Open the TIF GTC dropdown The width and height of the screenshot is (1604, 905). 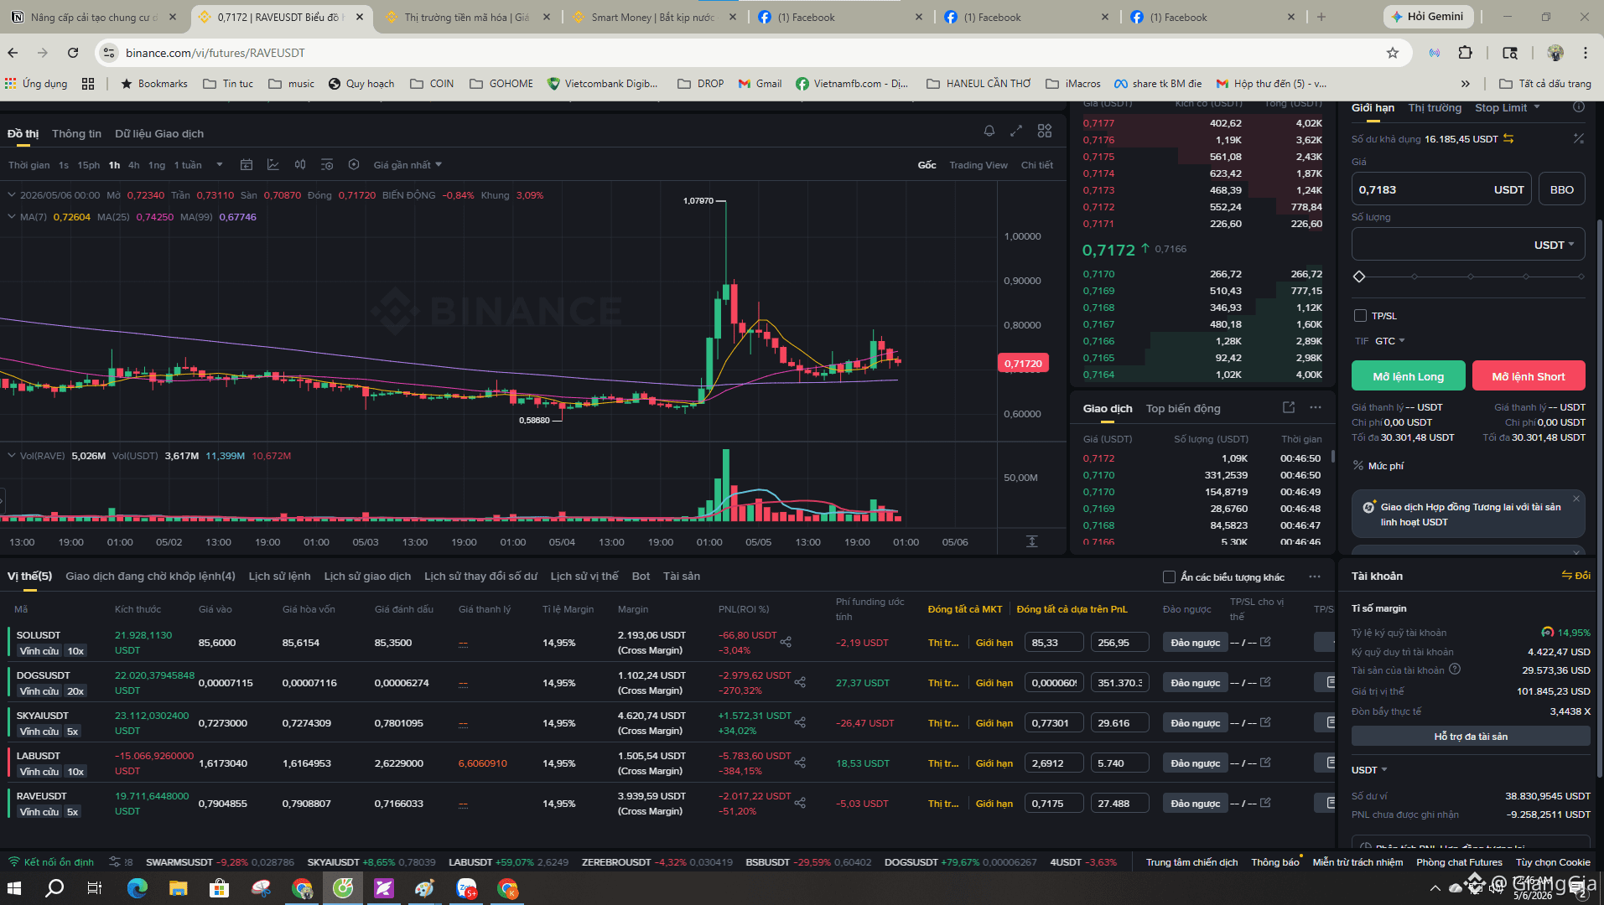click(1389, 341)
